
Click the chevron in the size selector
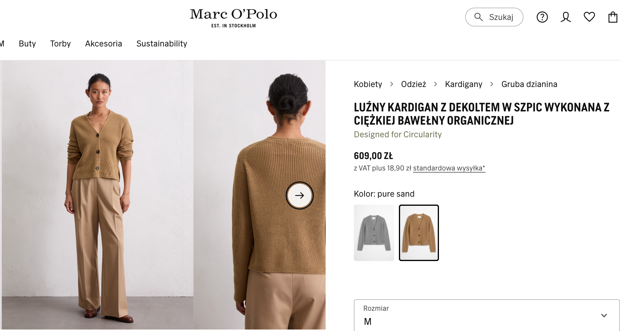coord(604,315)
